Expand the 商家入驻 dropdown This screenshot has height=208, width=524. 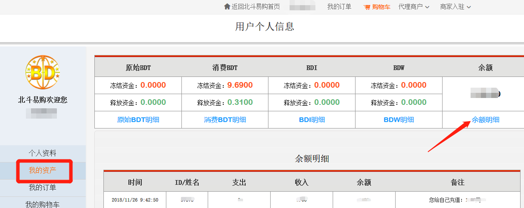click(455, 7)
